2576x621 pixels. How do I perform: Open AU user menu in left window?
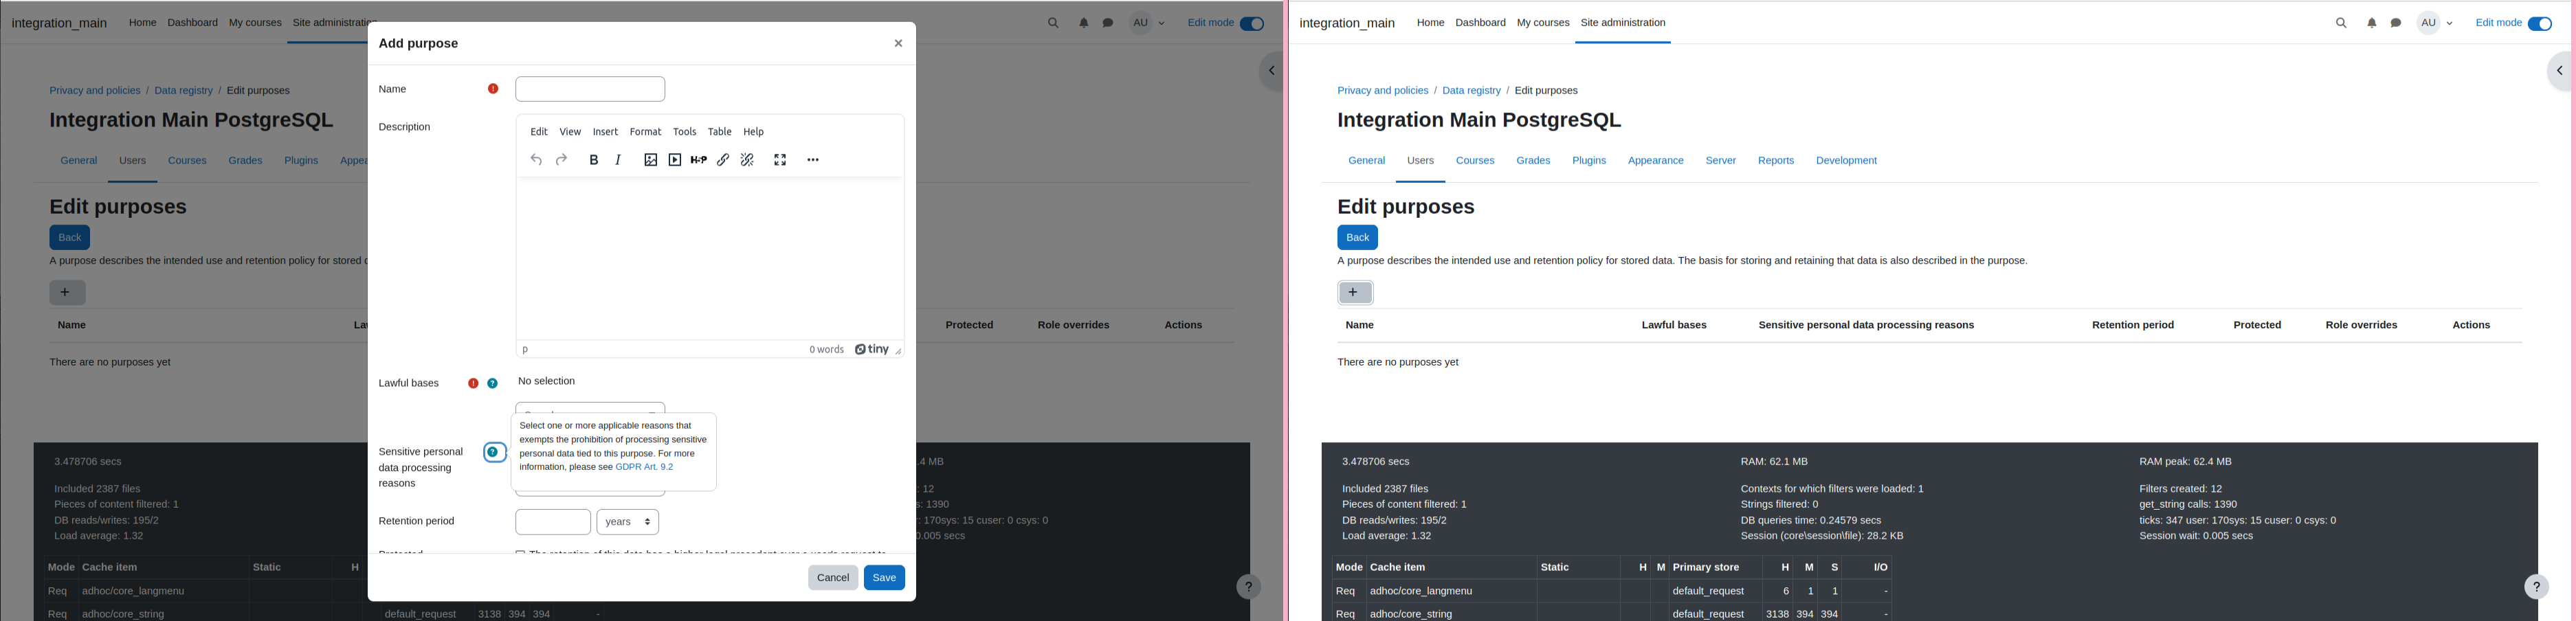click(x=1147, y=23)
